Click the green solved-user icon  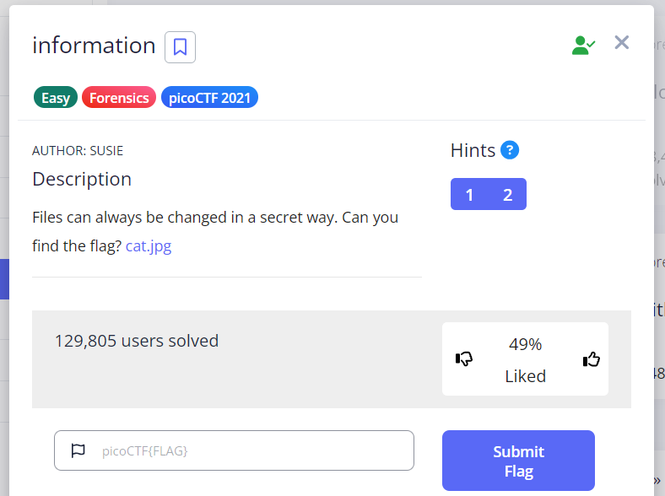pos(583,45)
